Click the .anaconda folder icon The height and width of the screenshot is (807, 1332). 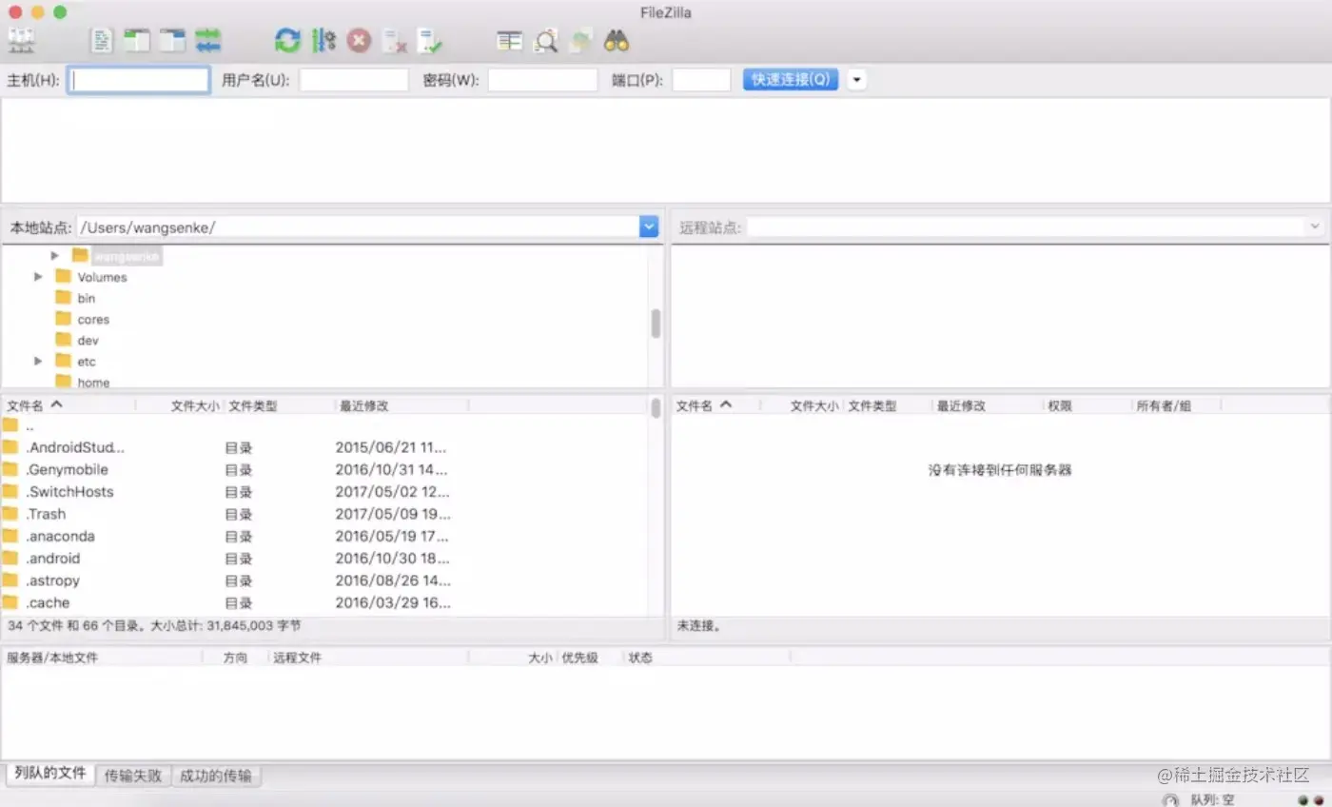[10, 536]
